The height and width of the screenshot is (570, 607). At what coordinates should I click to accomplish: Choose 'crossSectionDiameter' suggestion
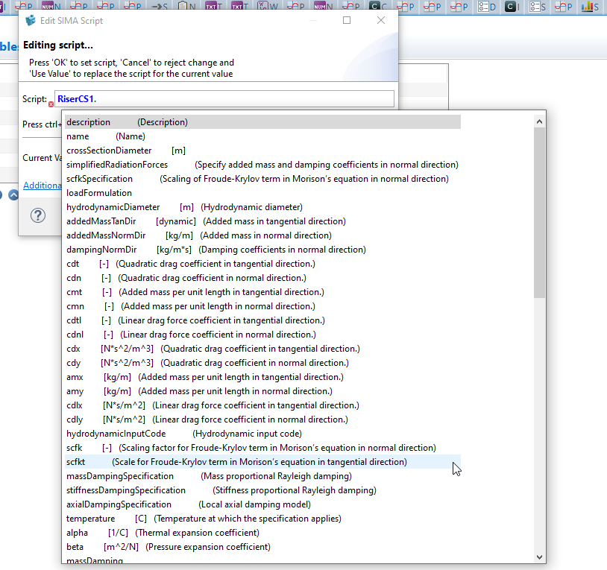109,151
